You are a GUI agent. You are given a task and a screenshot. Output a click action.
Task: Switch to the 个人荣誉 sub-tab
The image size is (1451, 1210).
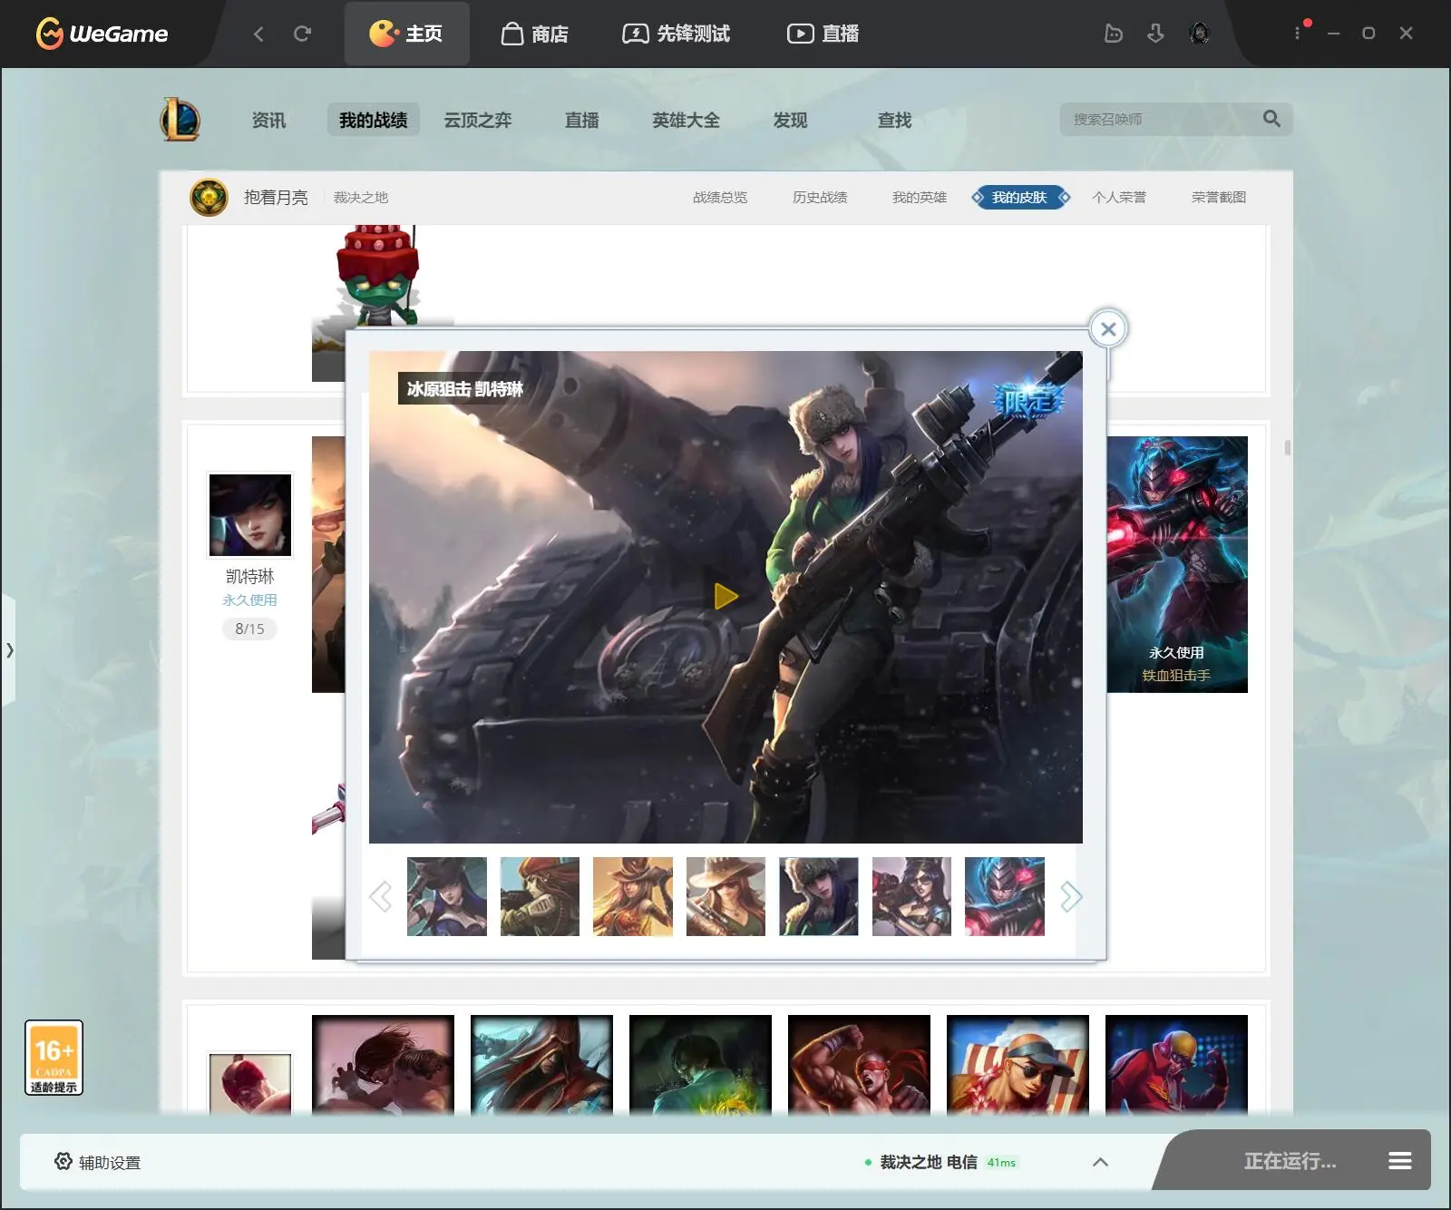click(x=1119, y=197)
